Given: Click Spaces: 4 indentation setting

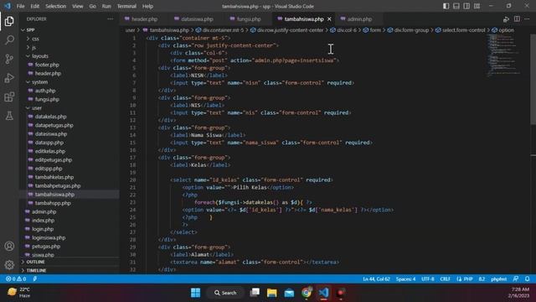Looking at the screenshot, I should [405, 279].
